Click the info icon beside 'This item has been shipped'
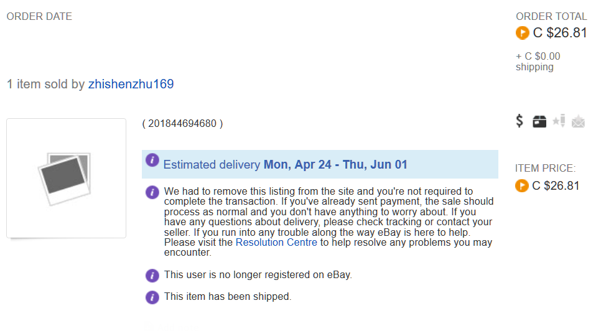Image resolution: width=606 pixels, height=331 pixels. 152,297
